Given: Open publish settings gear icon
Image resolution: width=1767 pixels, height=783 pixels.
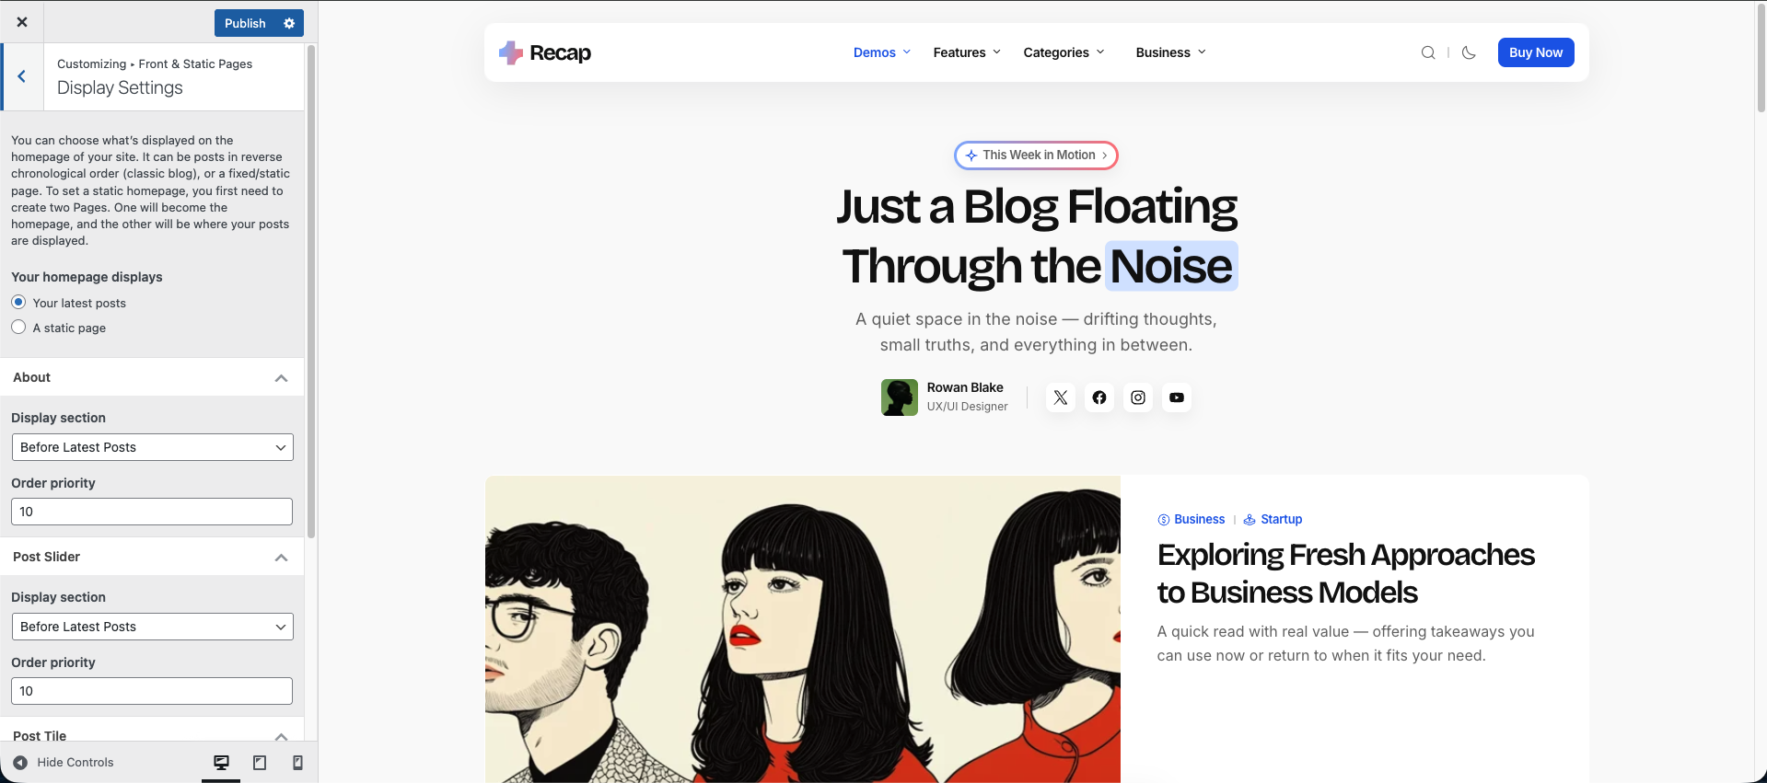Looking at the screenshot, I should click(289, 23).
